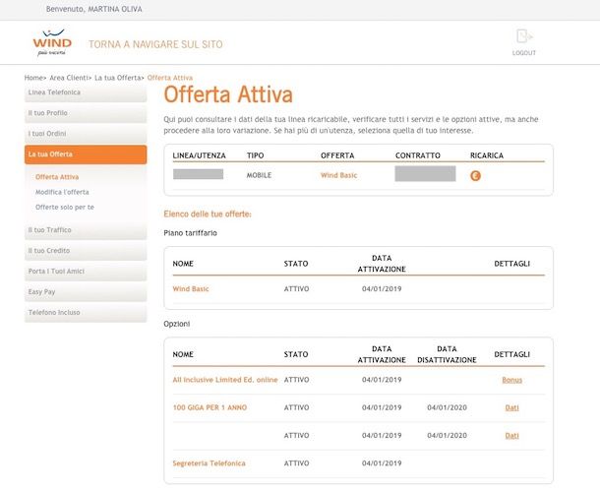
Task: Select Offerta Attiva submenu item
Action: click(57, 177)
